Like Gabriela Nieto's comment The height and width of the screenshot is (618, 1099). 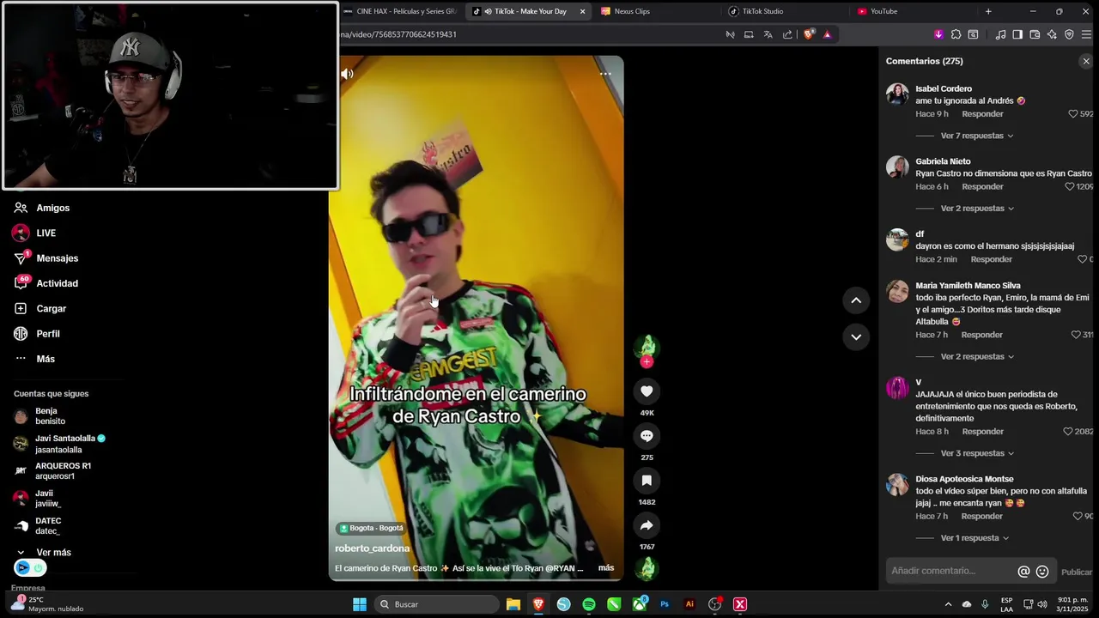pyautogui.click(x=1070, y=186)
